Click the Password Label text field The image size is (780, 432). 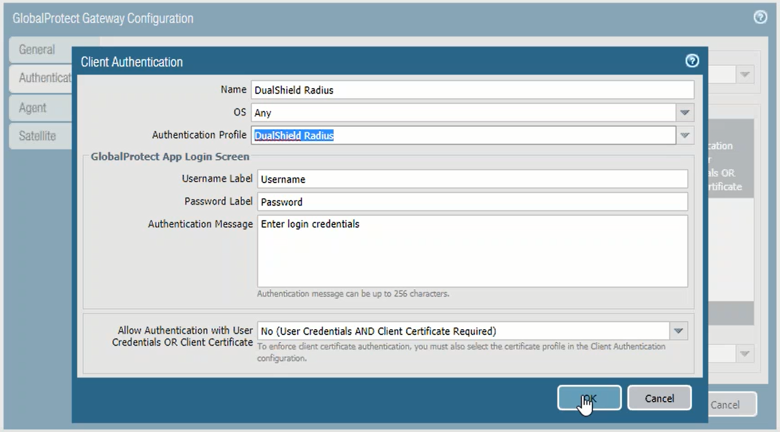pyautogui.click(x=472, y=202)
